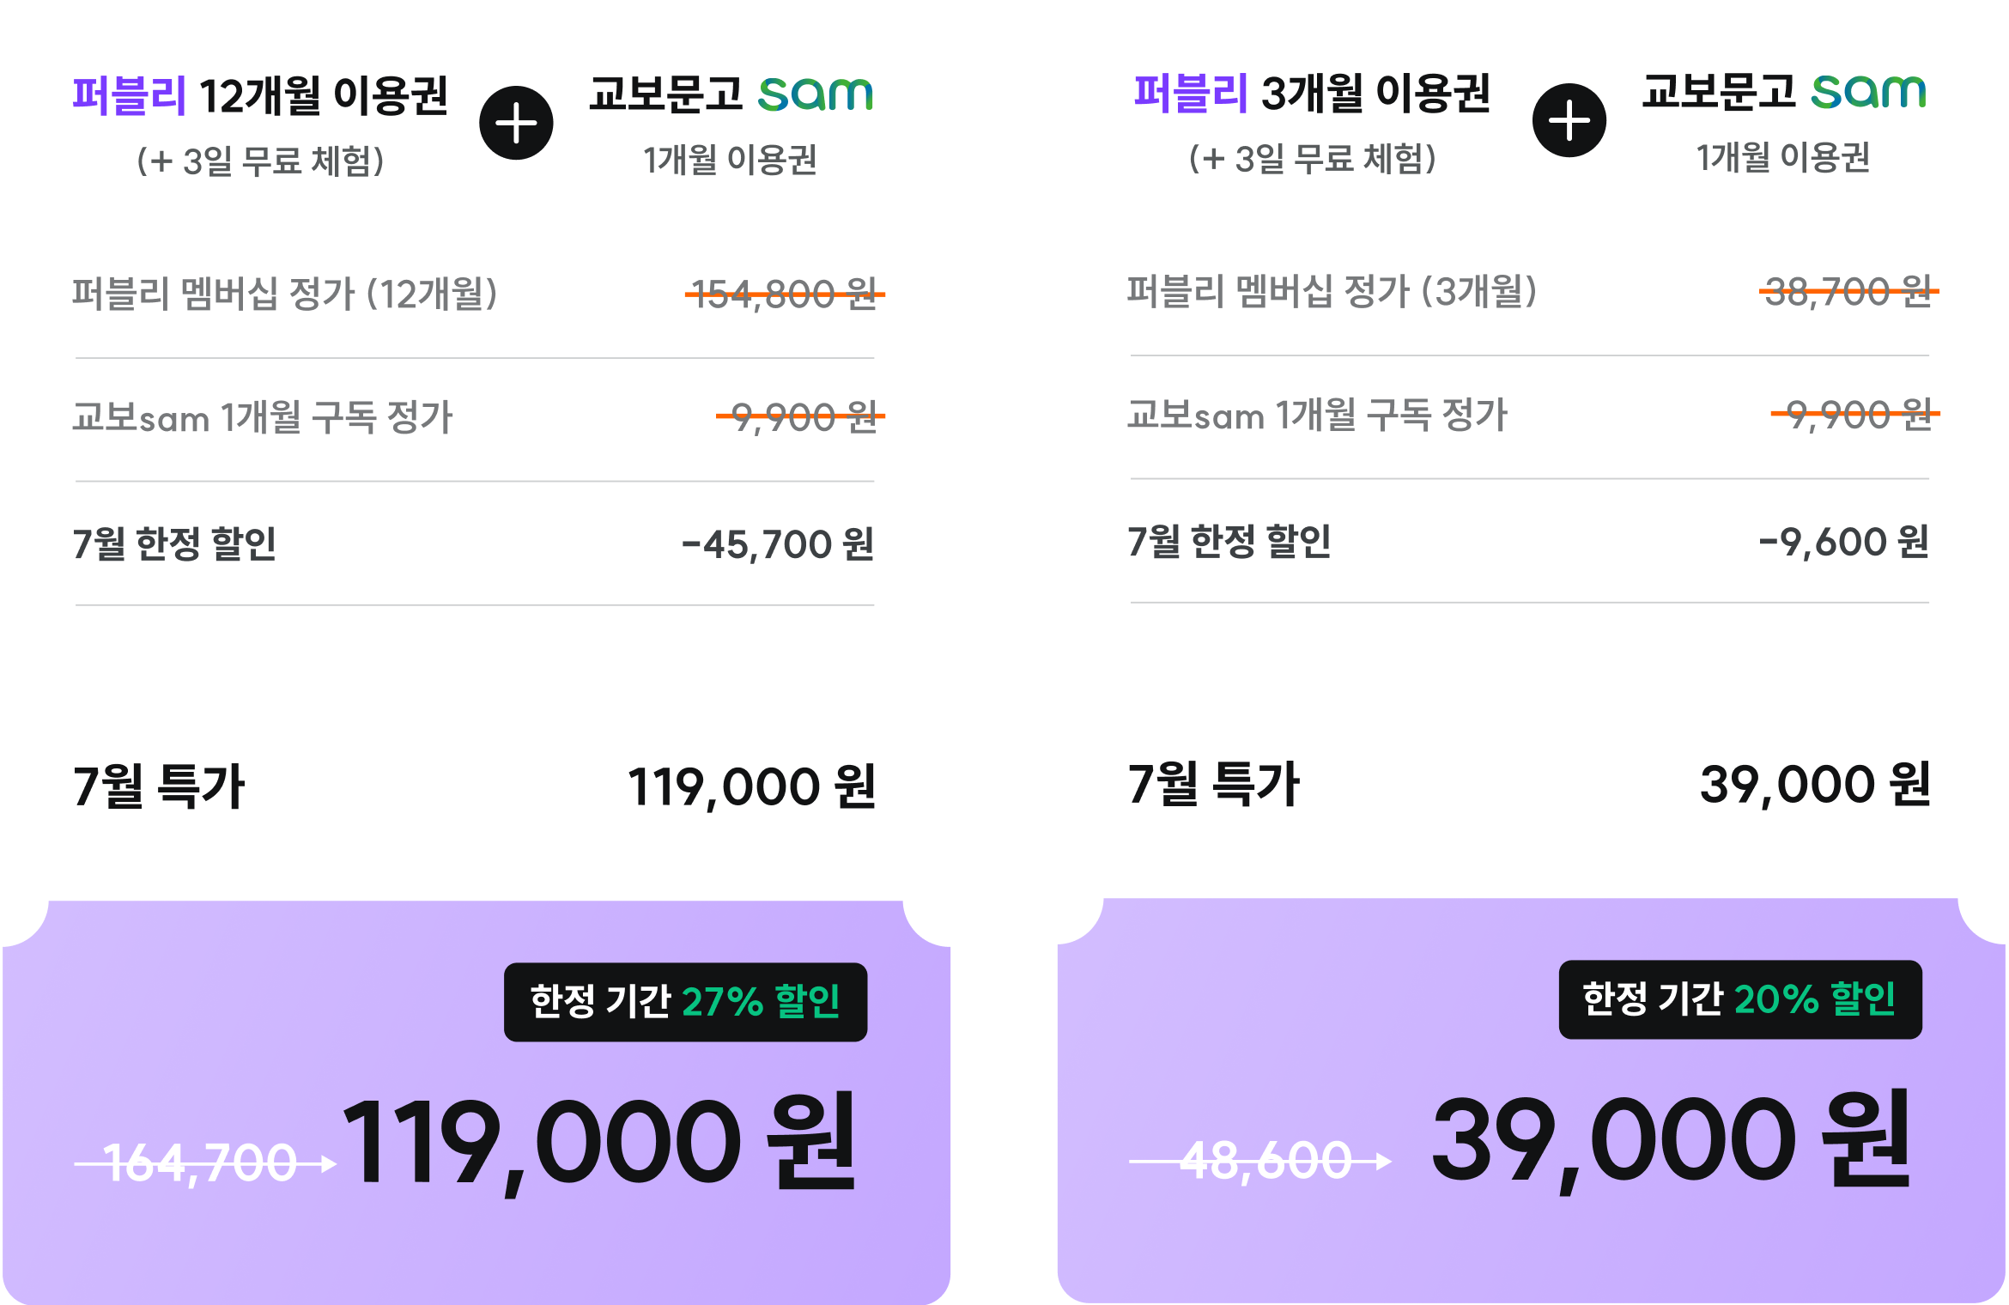Click the 27% discount badge
2009x1305 pixels.
(685, 1002)
